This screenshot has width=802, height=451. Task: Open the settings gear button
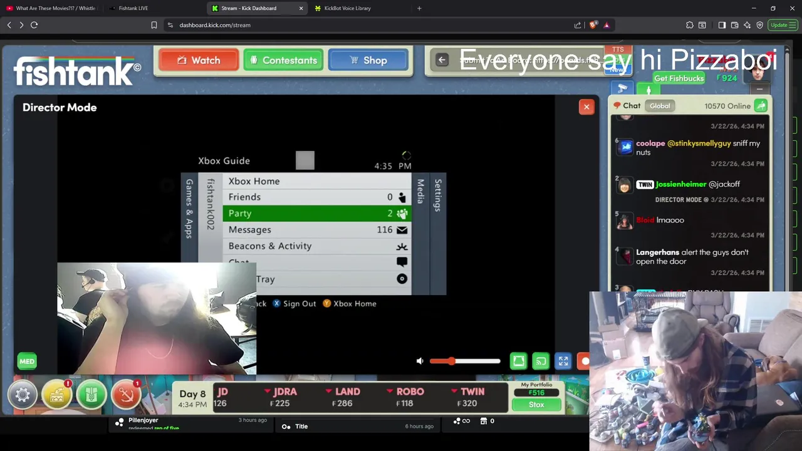click(23, 395)
